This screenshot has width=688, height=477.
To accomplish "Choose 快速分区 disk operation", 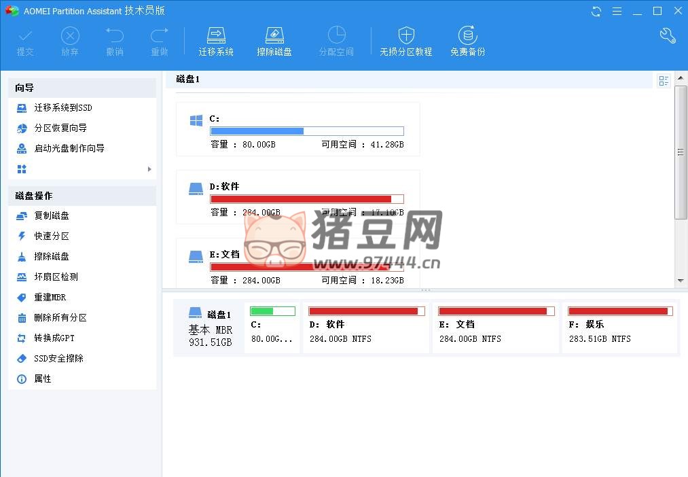I will tap(52, 236).
